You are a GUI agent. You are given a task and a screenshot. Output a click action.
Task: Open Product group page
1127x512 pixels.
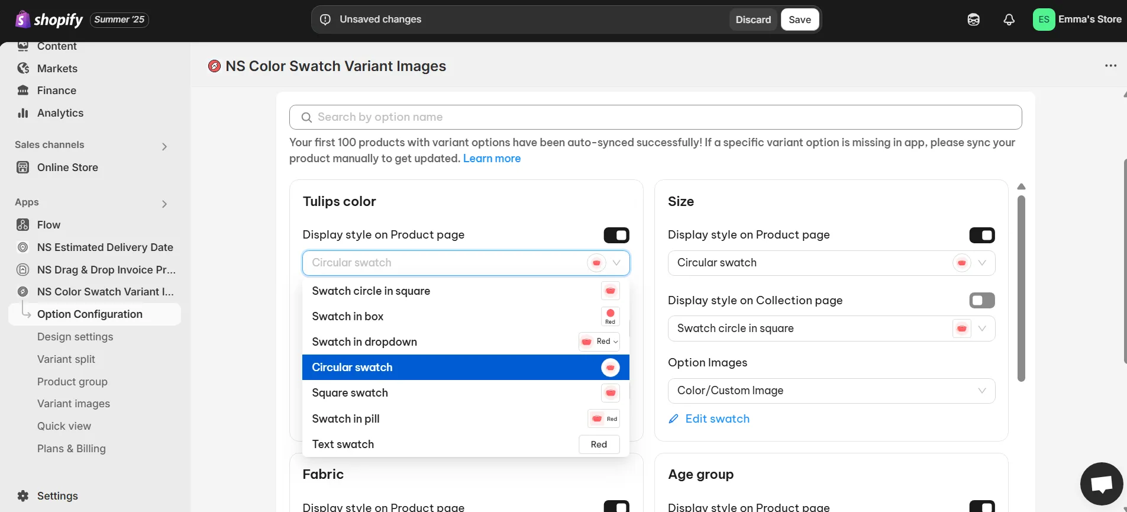tap(72, 382)
